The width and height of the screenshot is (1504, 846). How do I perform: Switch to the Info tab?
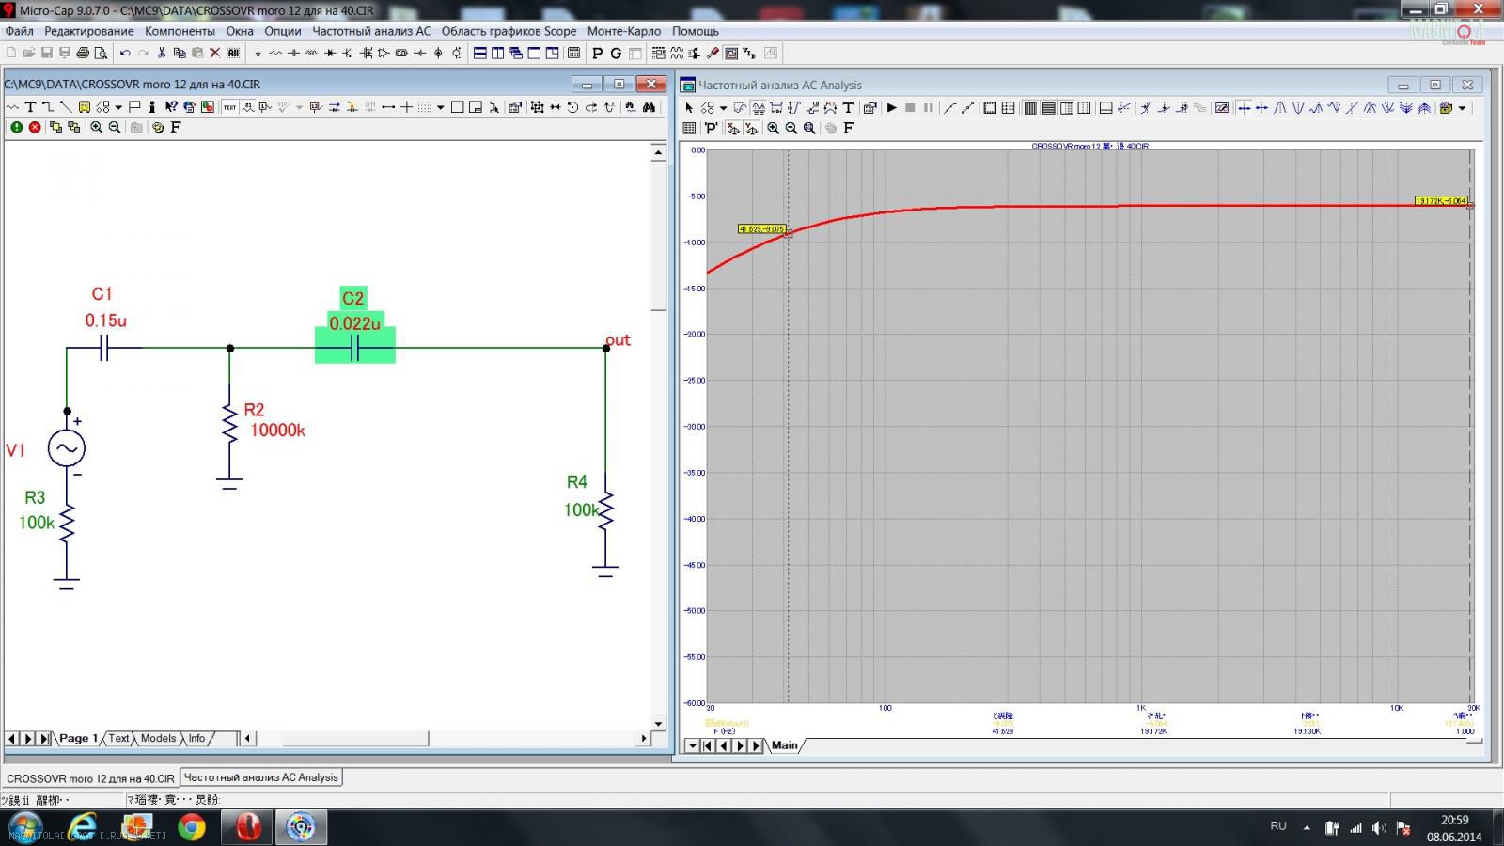(x=196, y=738)
